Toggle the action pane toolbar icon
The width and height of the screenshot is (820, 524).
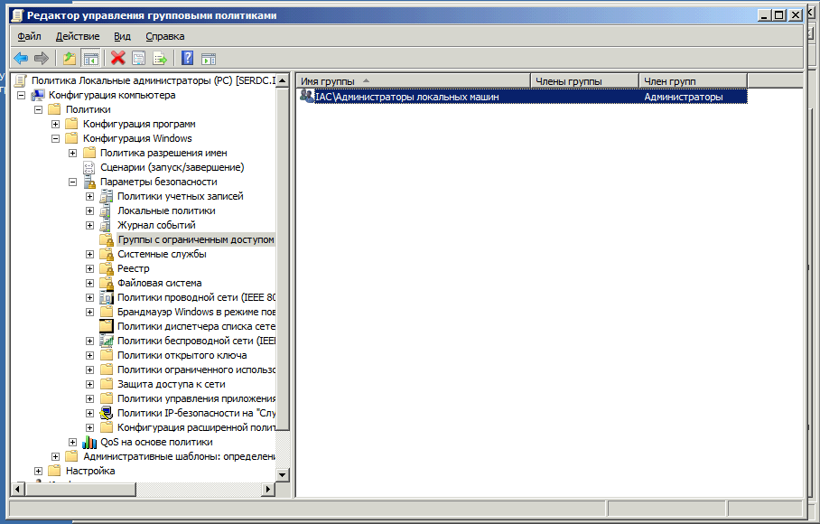[208, 58]
